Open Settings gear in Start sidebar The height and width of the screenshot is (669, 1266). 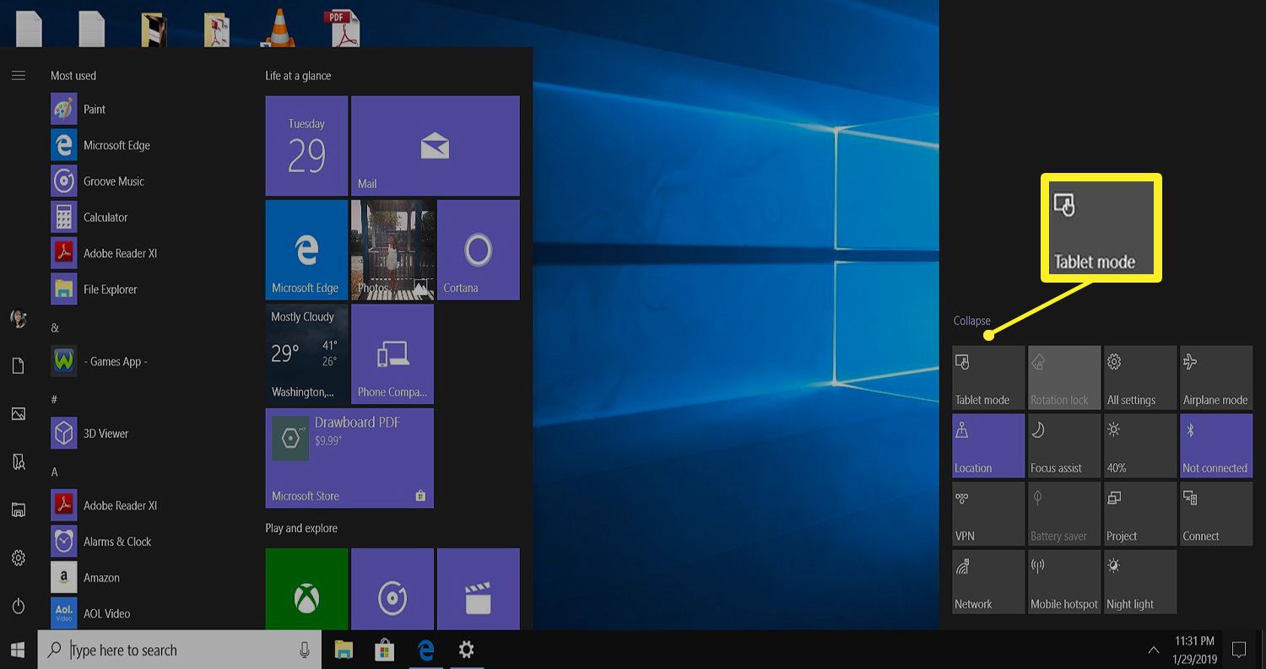coord(18,558)
